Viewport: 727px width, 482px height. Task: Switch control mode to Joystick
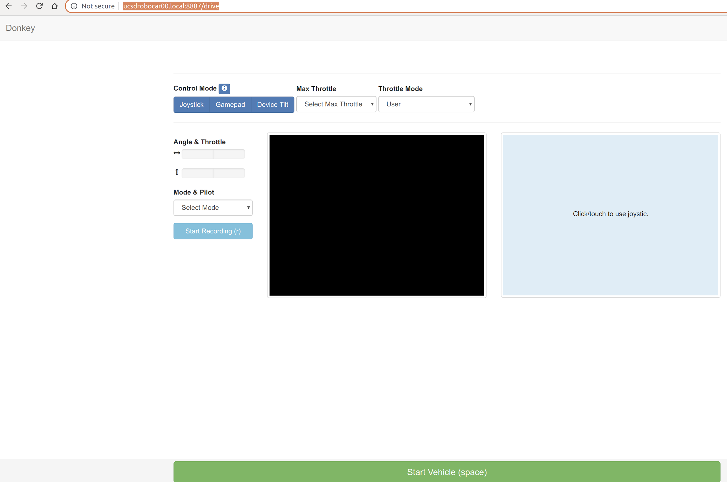pos(191,105)
